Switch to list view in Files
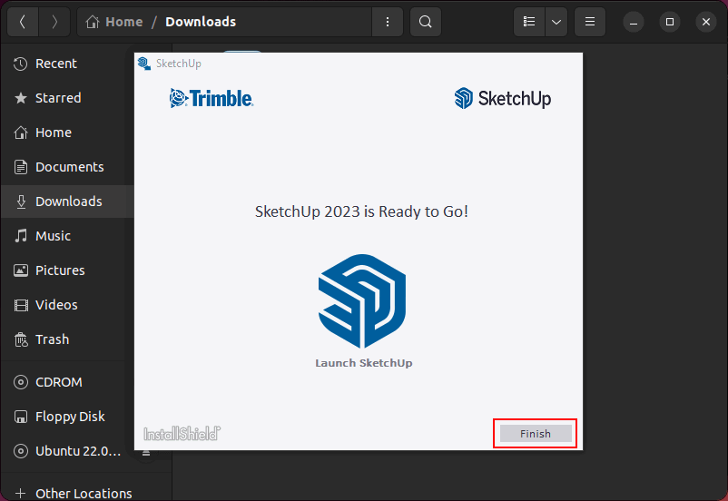Image resolution: width=728 pixels, height=501 pixels. click(529, 22)
